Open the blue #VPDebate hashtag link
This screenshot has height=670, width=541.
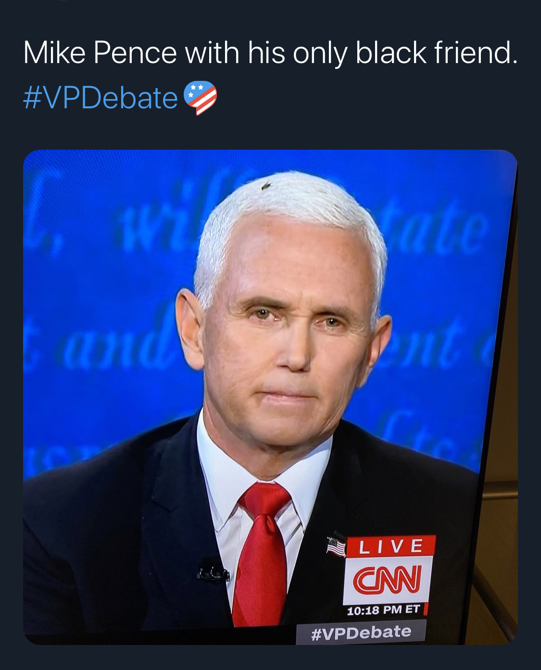pyautogui.click(x=101, y=98)
